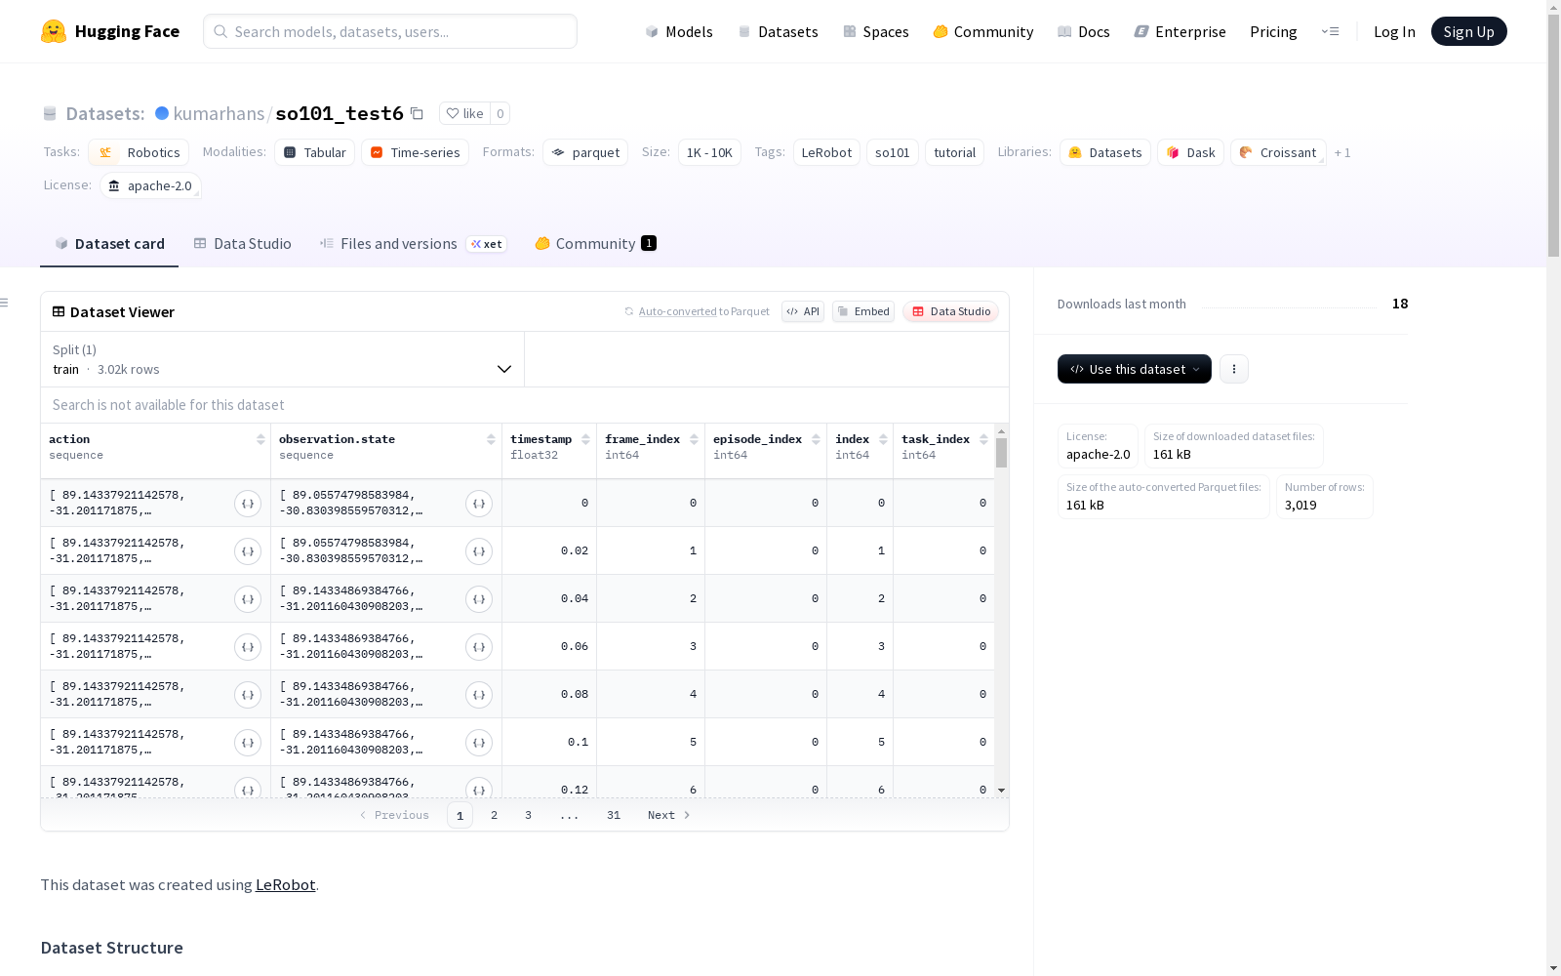Expand action cell in the timestamp 0 row
Screen dimensions: 1561x976
248,504
